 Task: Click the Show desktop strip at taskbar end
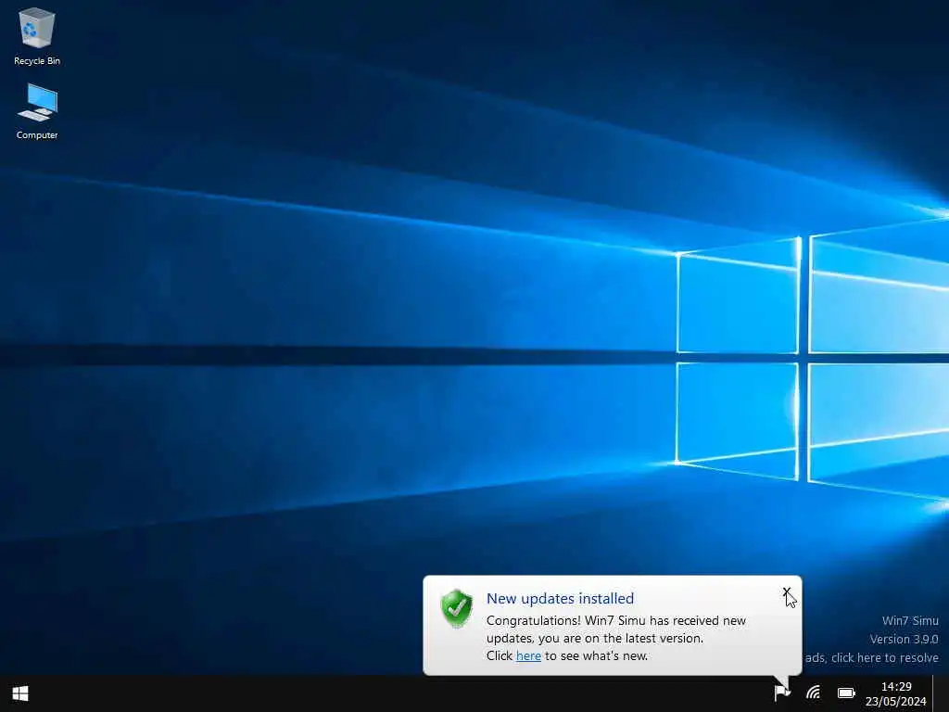point(942,693)
